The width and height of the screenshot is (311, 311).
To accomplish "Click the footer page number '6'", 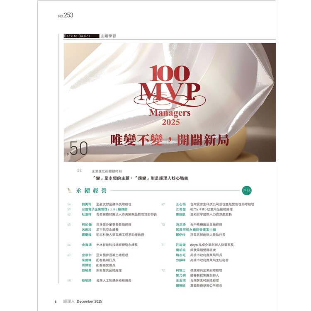I will coord(56,301).
